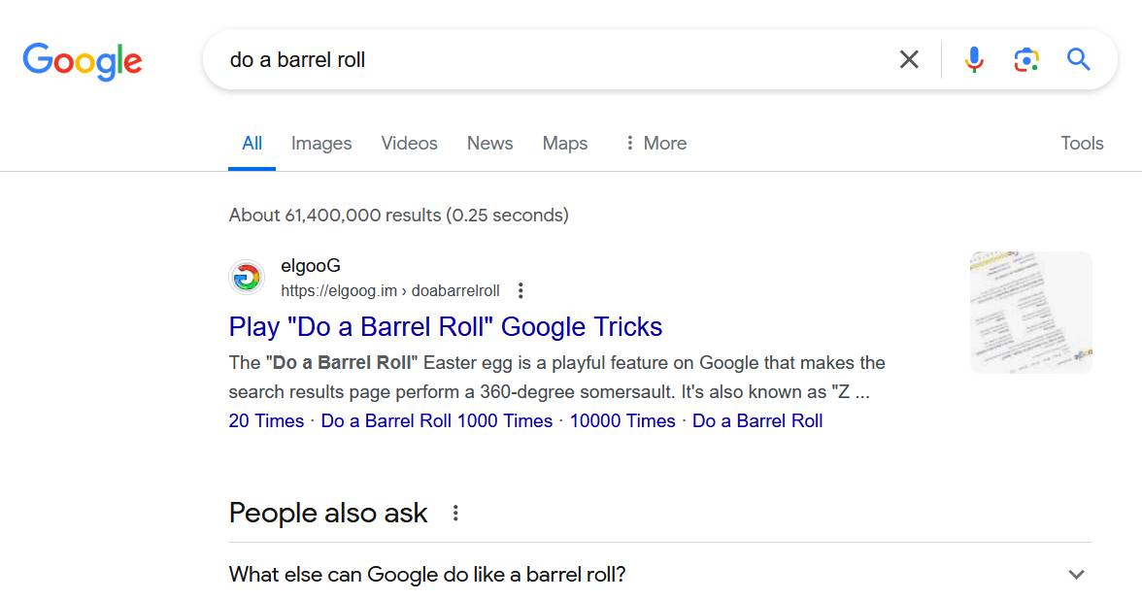The width and height of the screenshot is (1142, 600).
Task: Open the three-dot menu next to People also ask
Action: (455, 514)
